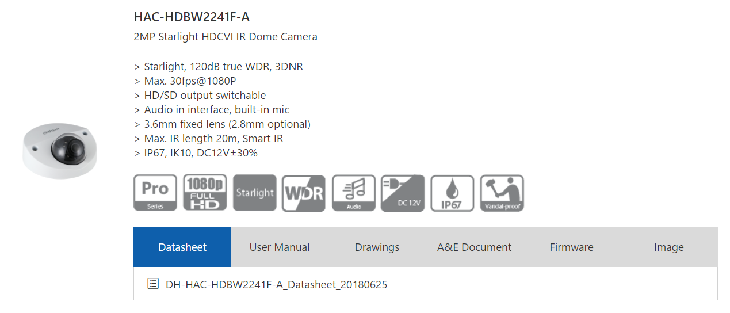The height and width of the screenshot is (313, 730).
Task: Click the 1080p Full HD icon
Action: pyautogui.click(x=205, y=193)
